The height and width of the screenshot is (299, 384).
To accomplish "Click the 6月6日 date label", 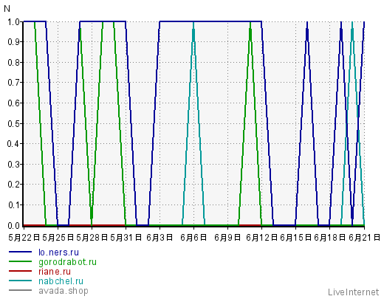I will [x=193, y=238].
